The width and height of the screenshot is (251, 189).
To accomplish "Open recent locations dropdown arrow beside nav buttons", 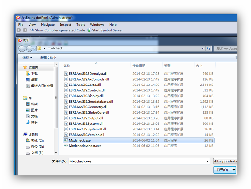I will 34,49.
